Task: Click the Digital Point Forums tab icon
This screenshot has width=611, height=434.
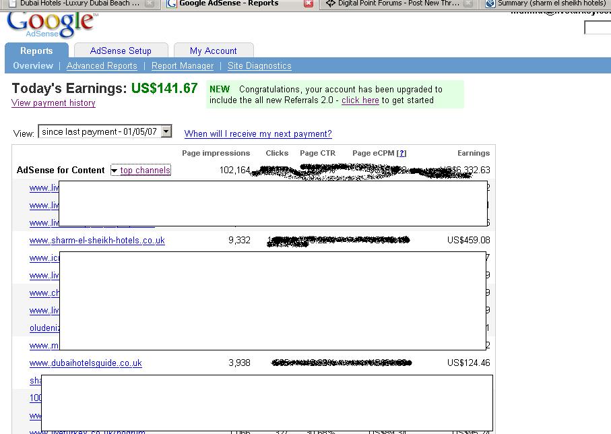Action: 331,3
